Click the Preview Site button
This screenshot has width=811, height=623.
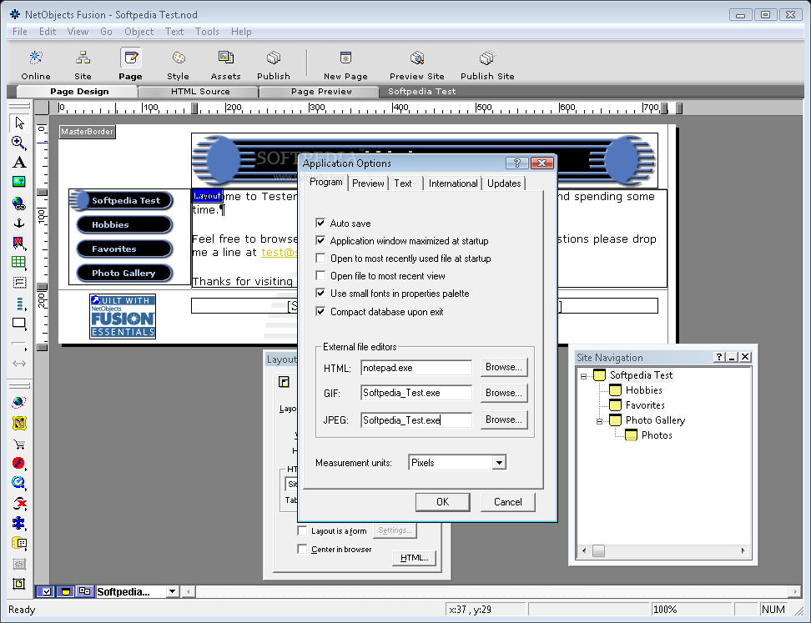coord(417,64)
